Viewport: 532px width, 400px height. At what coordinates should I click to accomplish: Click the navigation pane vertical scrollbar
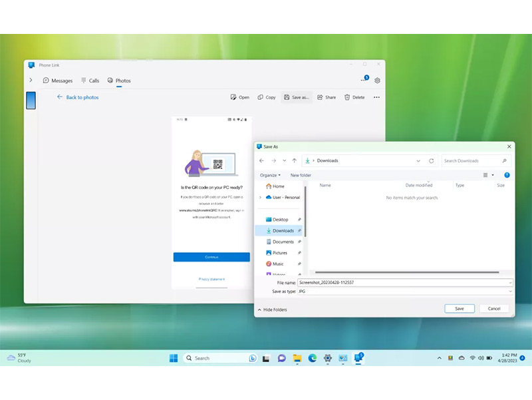tap(305, 211)
